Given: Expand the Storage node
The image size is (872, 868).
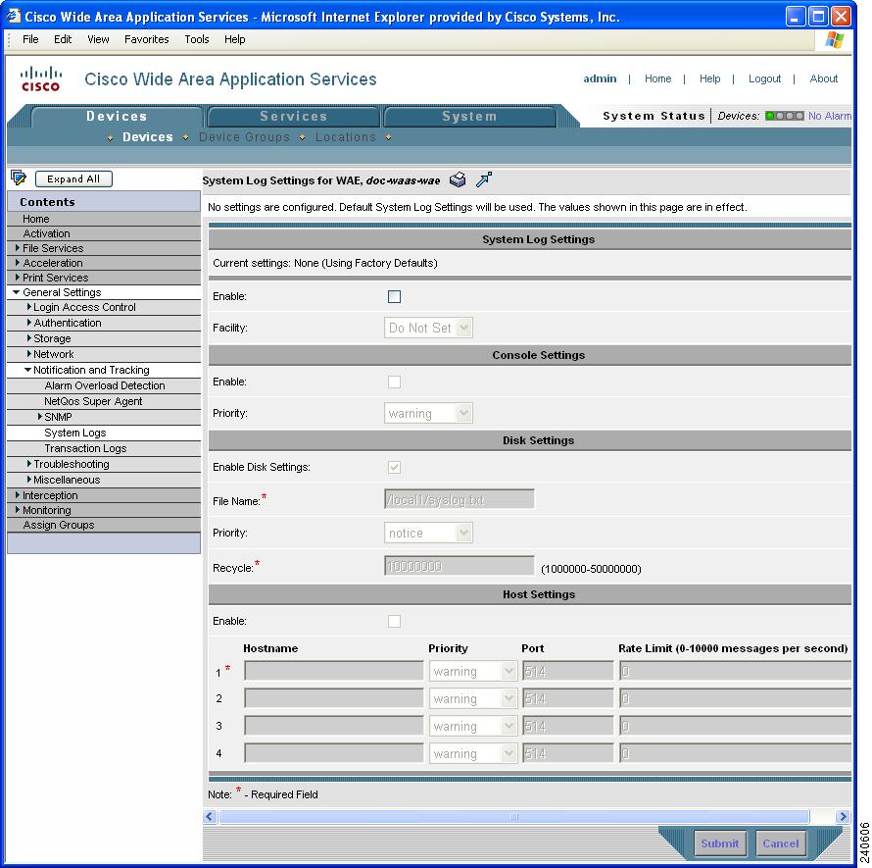Looking at the screenshot, I should [29, 338].
